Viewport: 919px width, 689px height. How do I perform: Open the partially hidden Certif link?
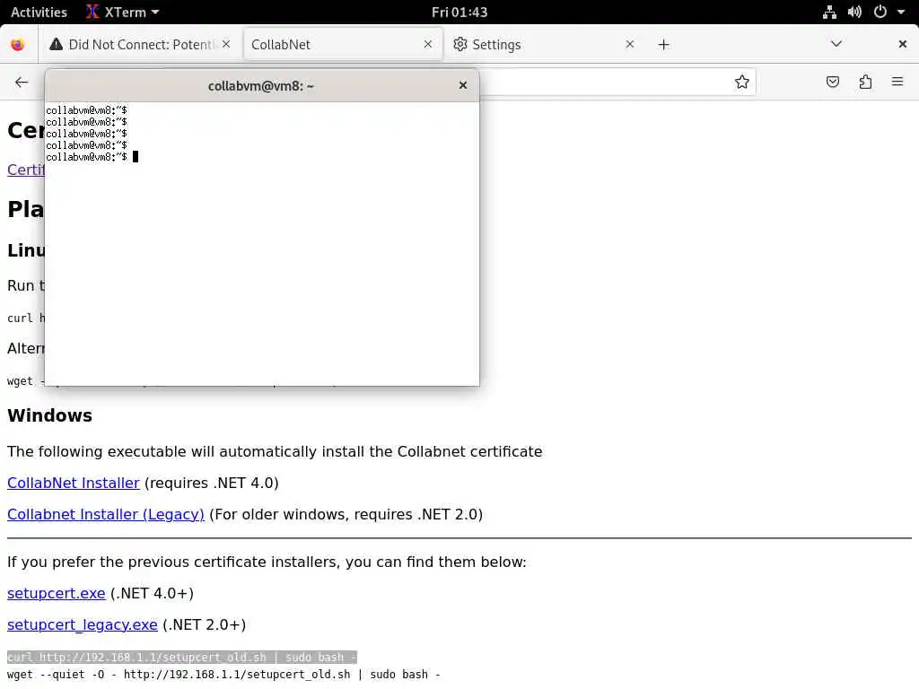(26, 170)
